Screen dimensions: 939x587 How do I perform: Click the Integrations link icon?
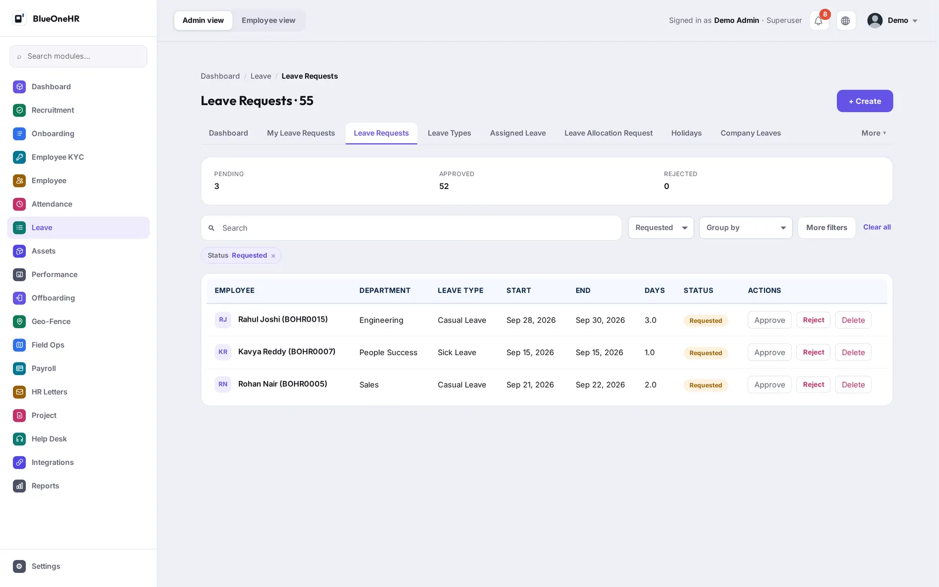pyautogui.click(x=19, y=463)
